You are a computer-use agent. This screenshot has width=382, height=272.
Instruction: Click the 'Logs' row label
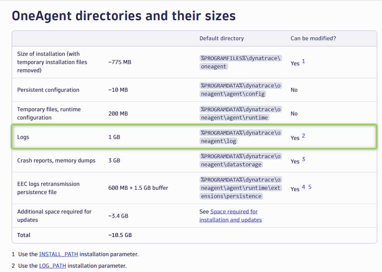(x=23, y=137)
